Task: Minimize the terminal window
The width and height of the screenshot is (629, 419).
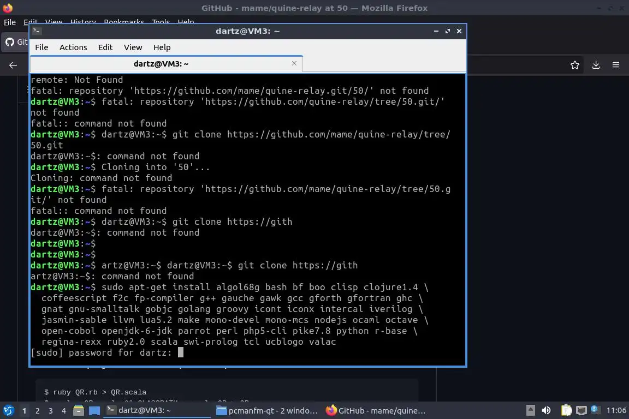Action: [436, 31]
